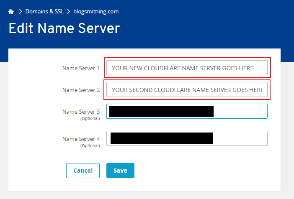This screenshot has width=294, height=199.
Task: Click the Name Server 3 label
Action: 81,112
